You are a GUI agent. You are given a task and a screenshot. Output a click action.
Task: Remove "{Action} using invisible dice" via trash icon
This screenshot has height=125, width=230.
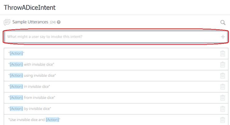(223, 76)
